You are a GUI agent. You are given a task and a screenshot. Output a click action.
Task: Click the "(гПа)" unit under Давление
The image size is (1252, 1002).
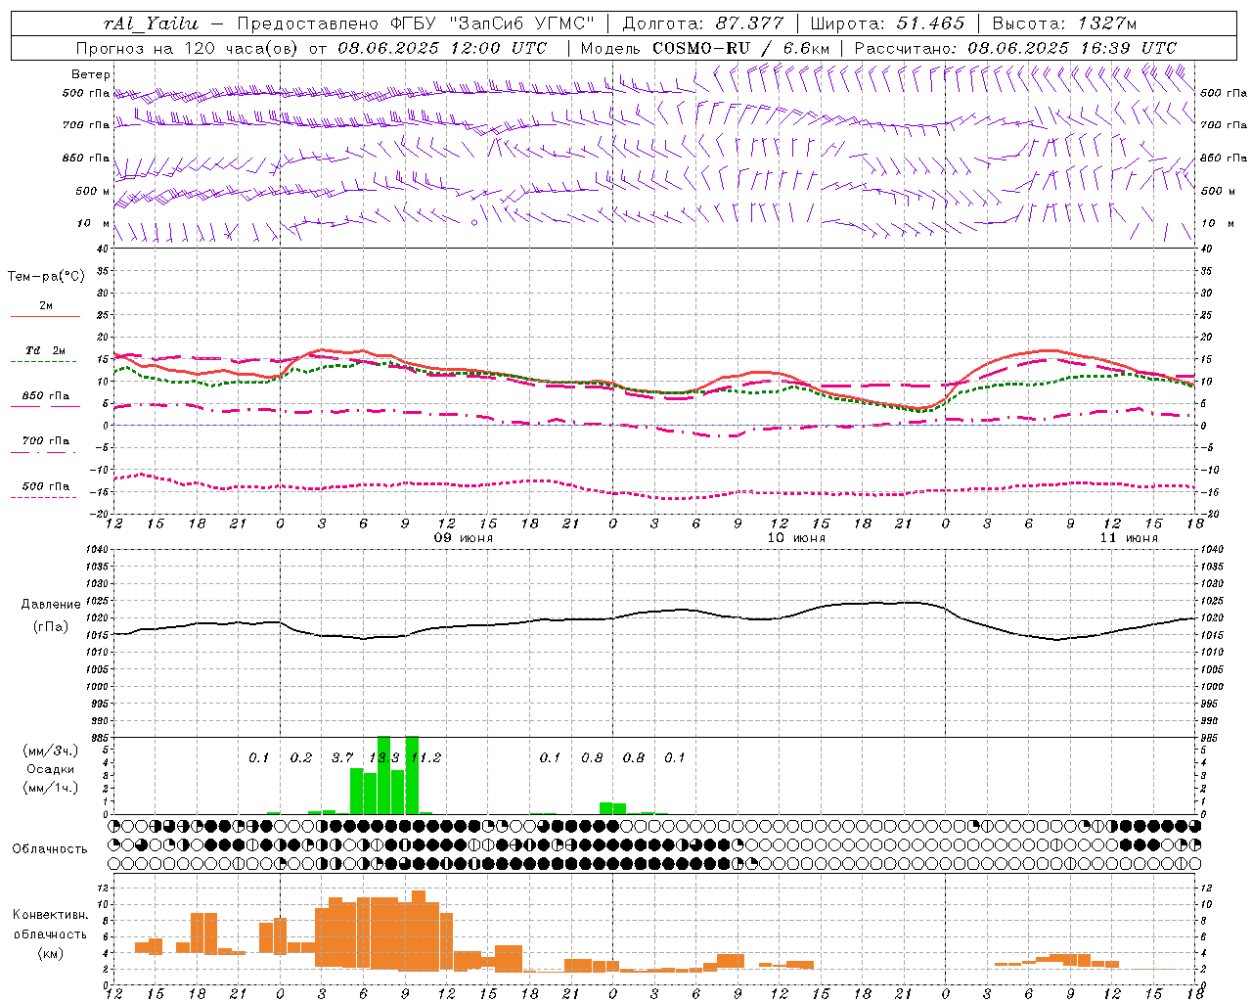51,627
